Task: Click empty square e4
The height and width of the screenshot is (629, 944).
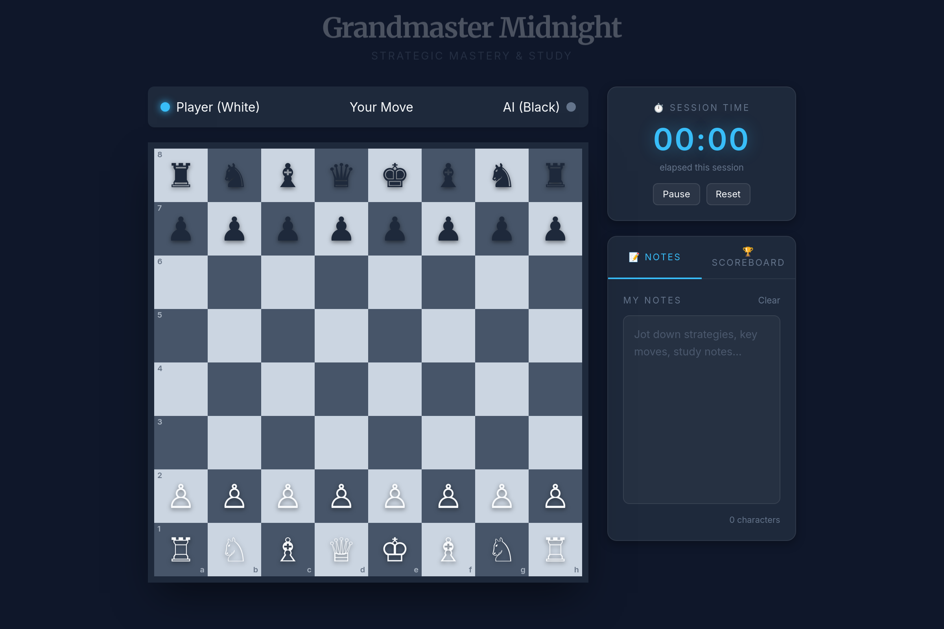Action: 395,389
